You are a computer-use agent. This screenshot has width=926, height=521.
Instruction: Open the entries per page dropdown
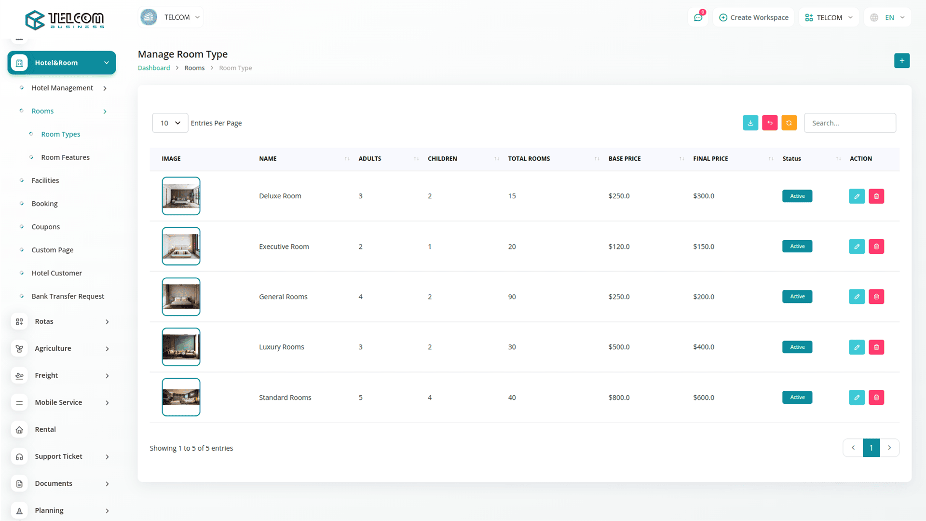point(170,123)
